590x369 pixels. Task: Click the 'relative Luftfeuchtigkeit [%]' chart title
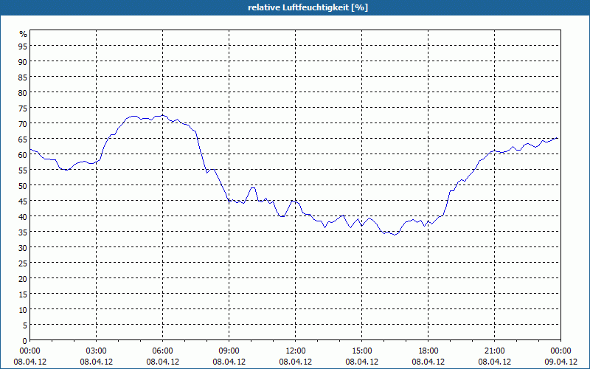308,7
